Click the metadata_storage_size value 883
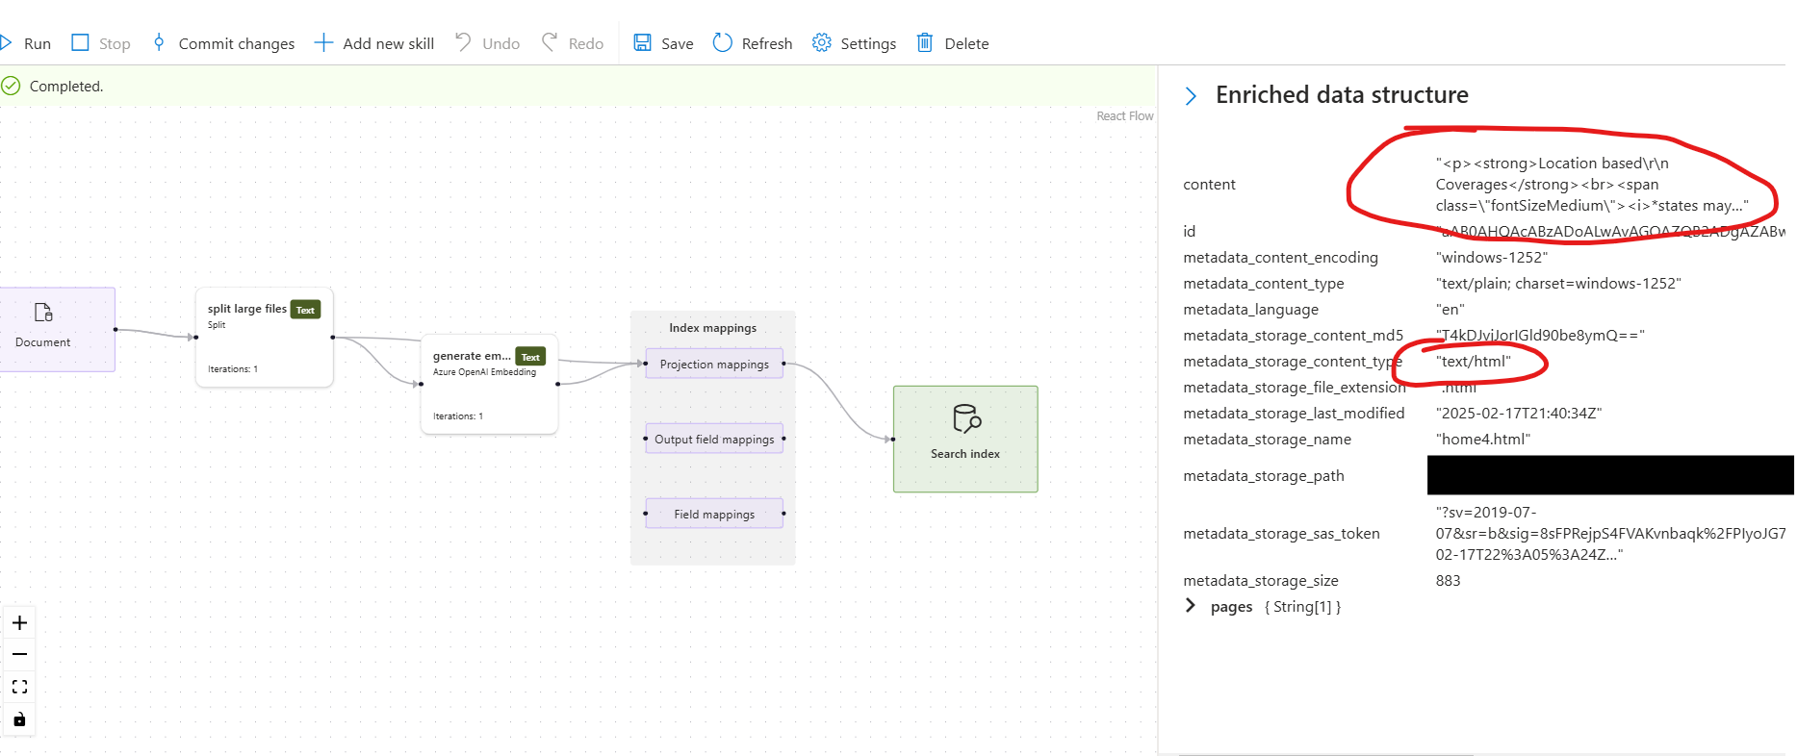This screenshot has width=1797, height=756. tap(1448, 581)
